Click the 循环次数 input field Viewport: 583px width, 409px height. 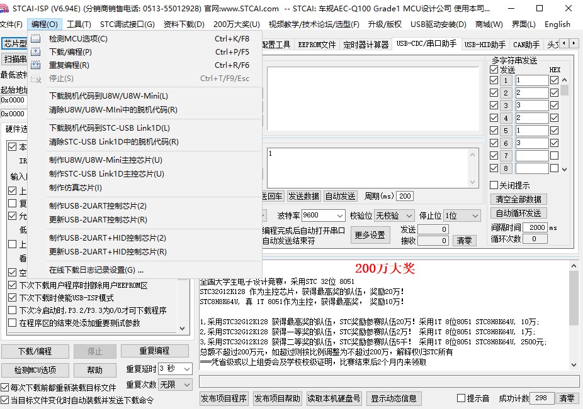tap(535, 239)
